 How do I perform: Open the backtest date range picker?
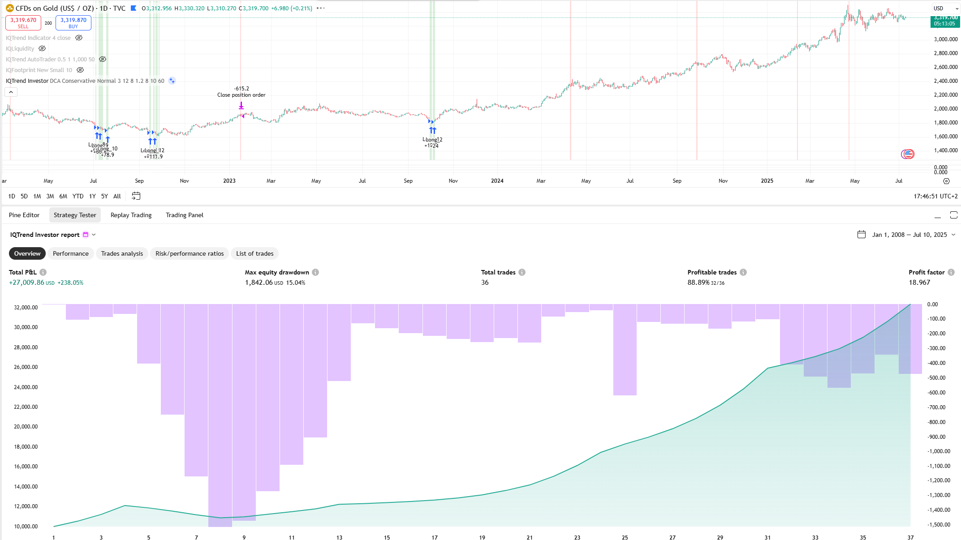coord(907,235)
